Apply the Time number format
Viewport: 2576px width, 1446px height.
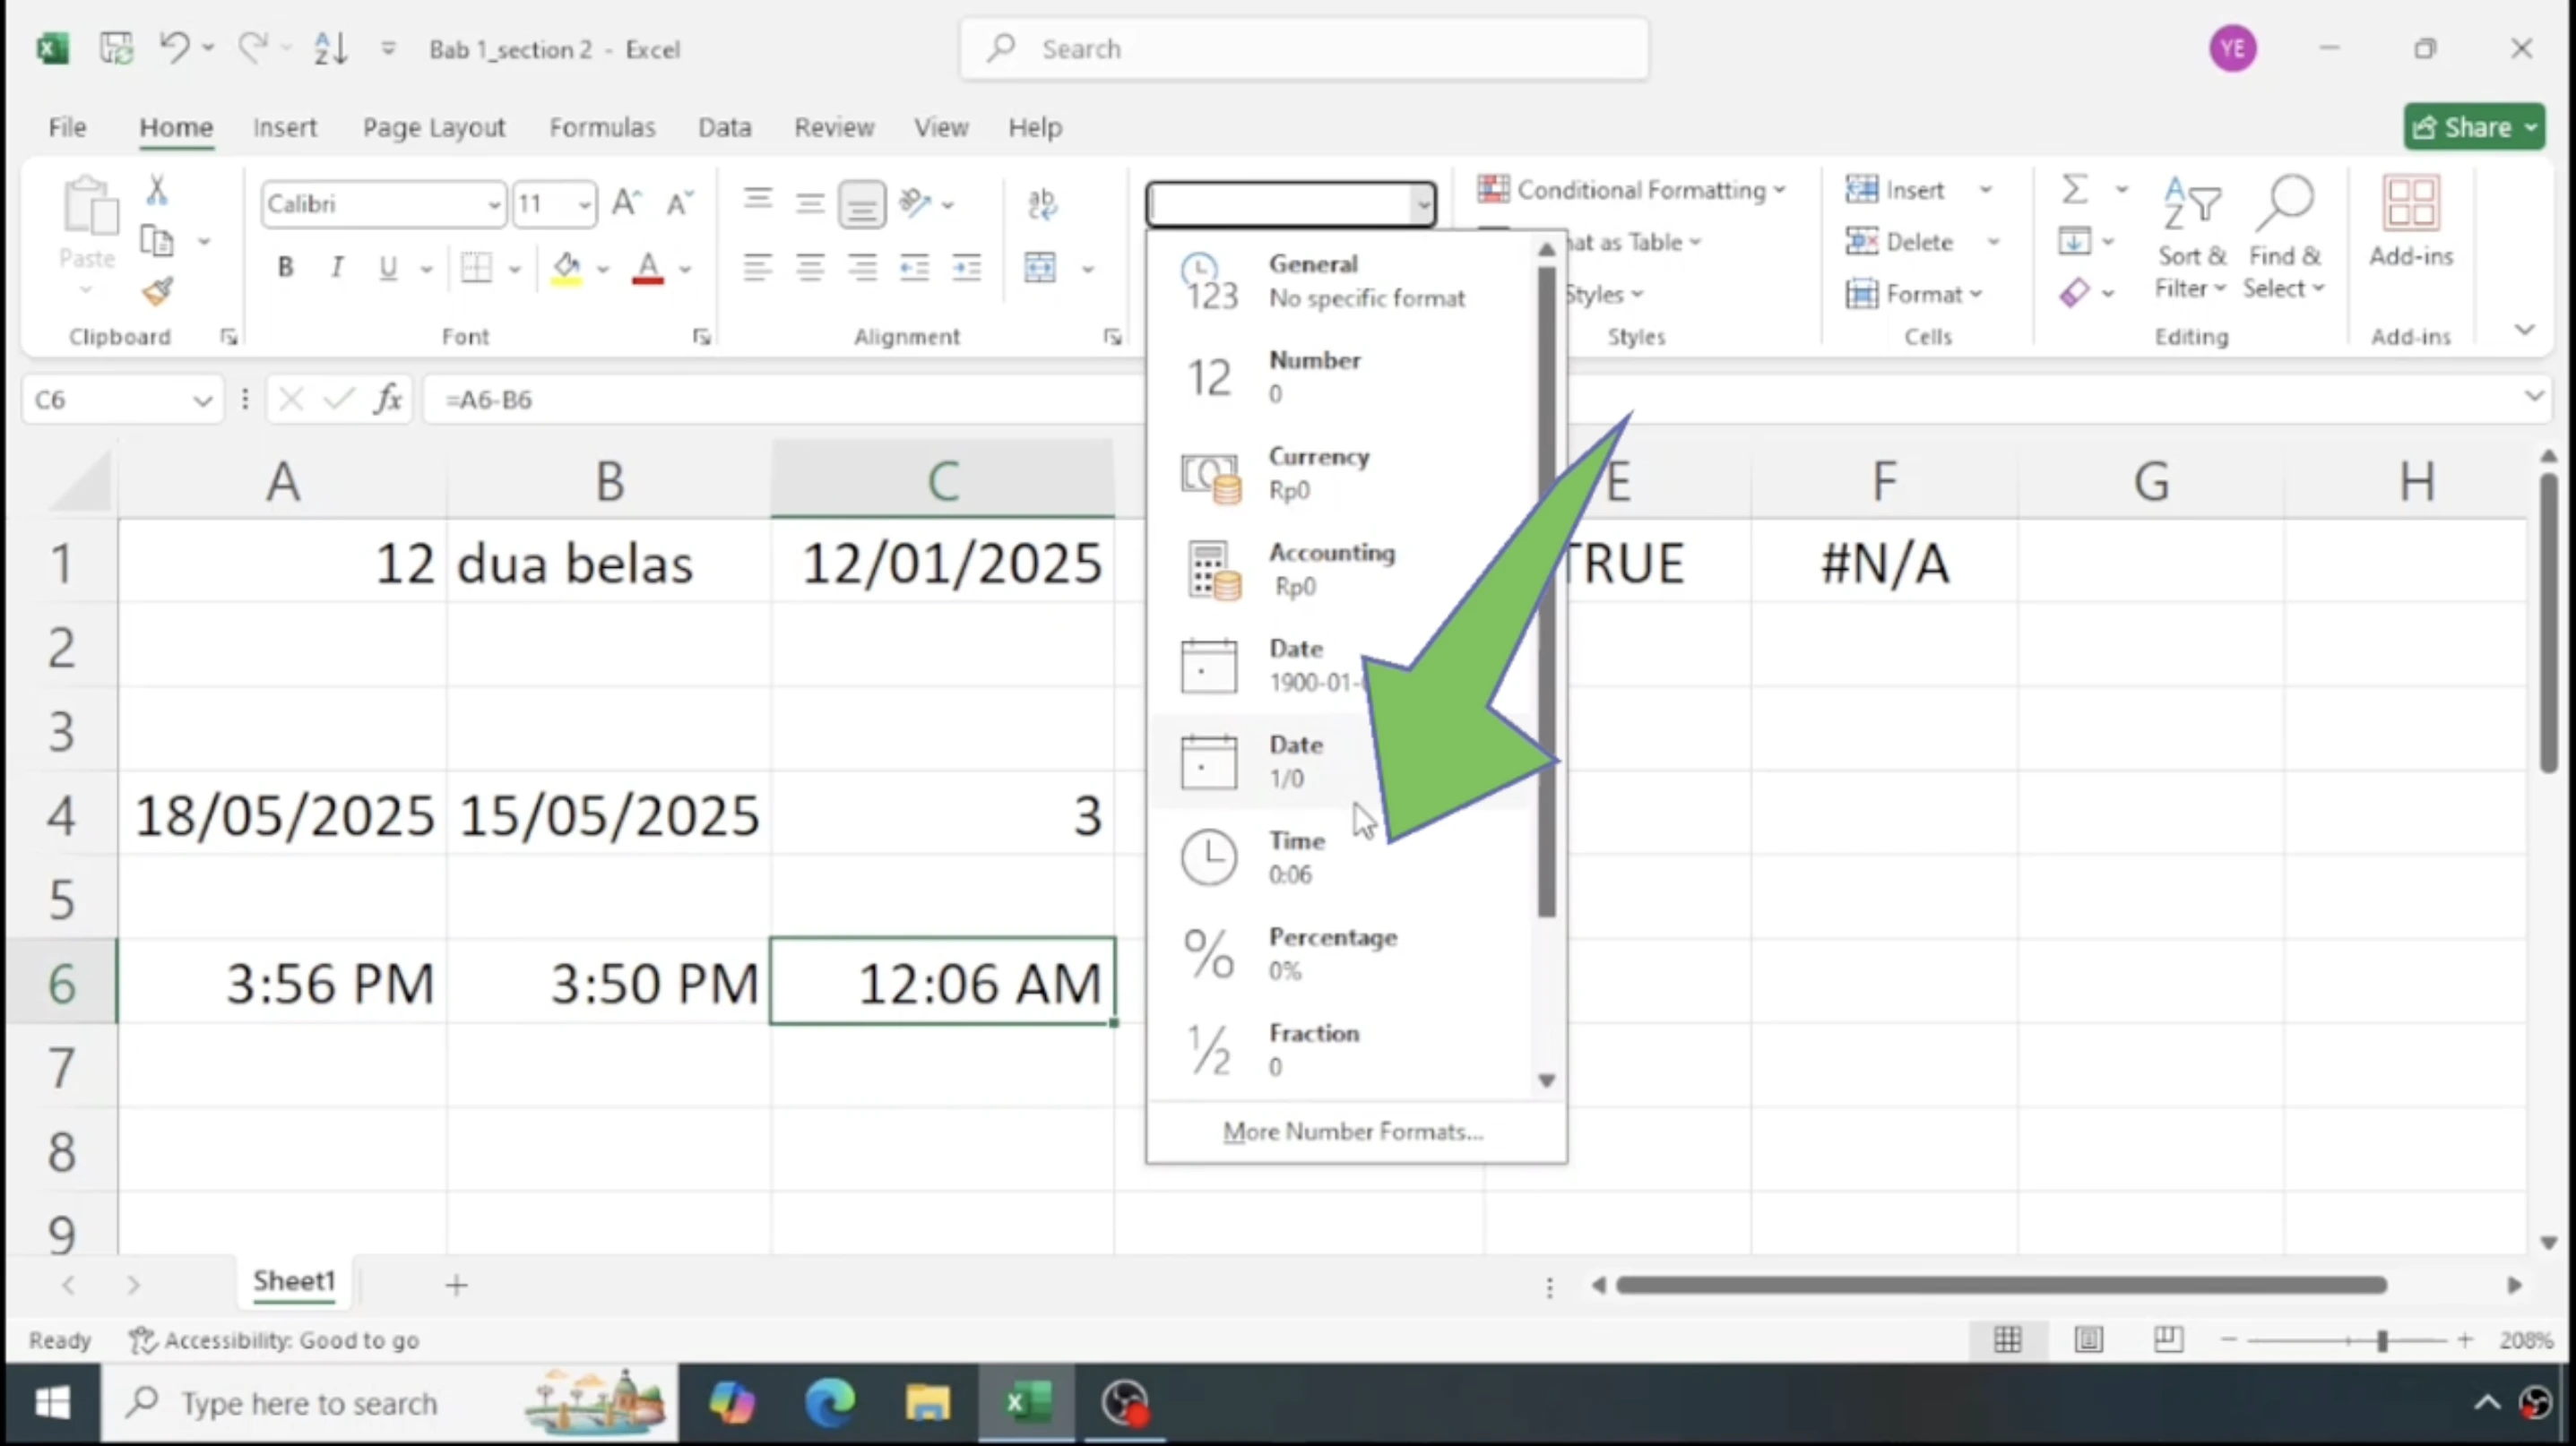click(x=1297, y=856)
